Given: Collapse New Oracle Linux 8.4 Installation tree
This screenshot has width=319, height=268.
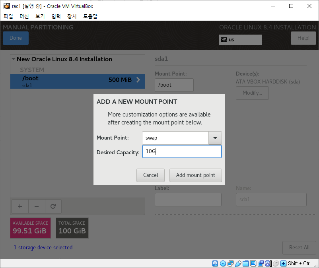Looking at the screenshot, I should 14,59.
